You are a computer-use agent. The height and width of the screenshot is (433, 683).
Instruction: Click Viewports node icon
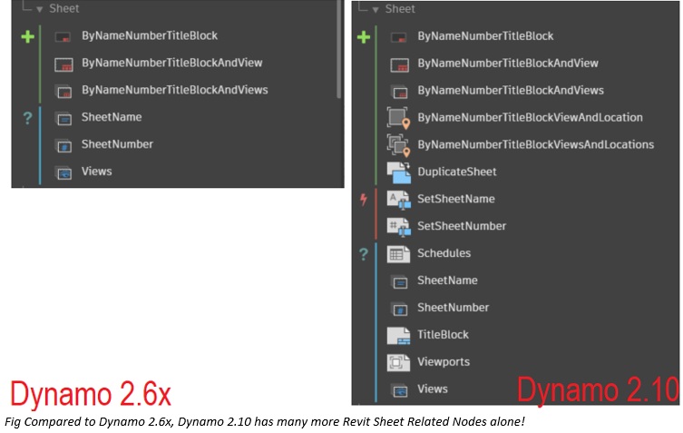pos(398,362)
